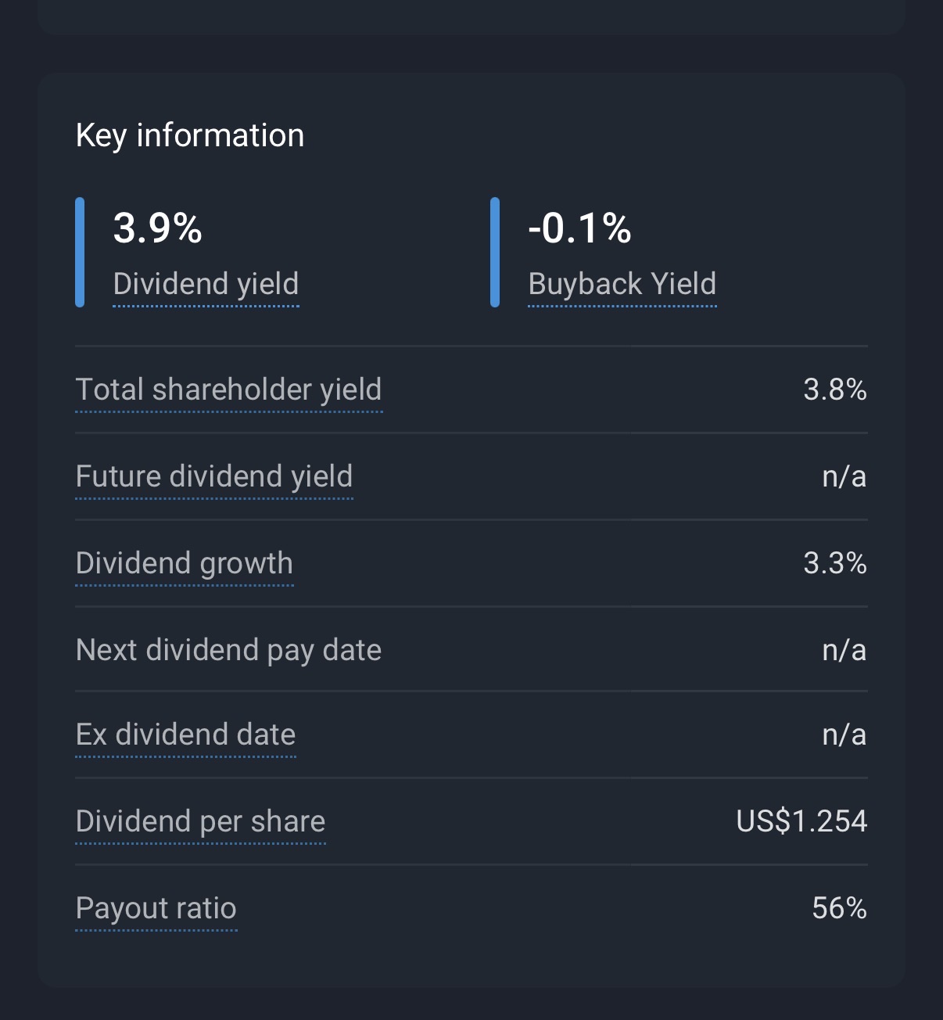Select the US$1.254 dividend per share value
This screenshot has height=1020, width=943.
click(801, 821)
